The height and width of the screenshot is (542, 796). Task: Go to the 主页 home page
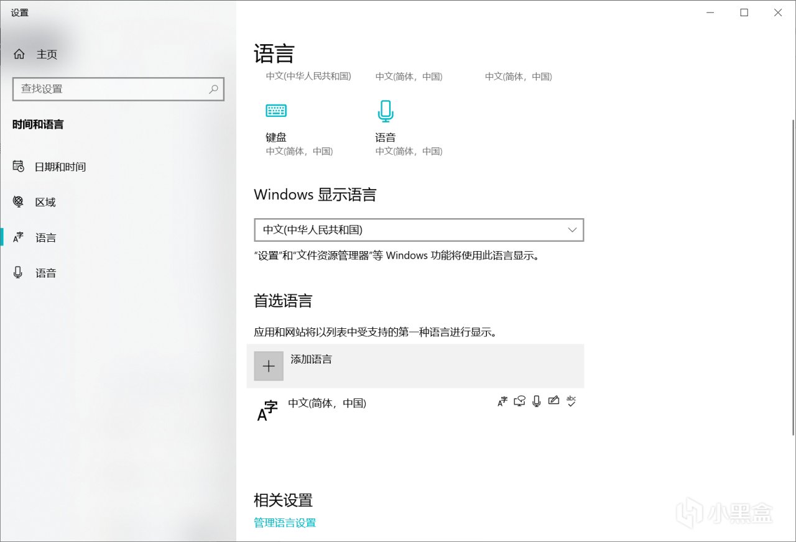[35, 54]
